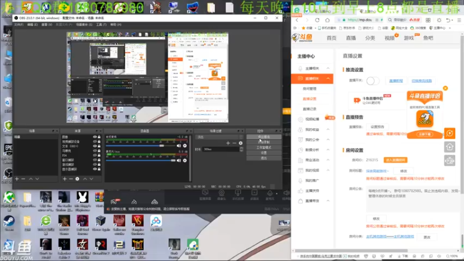The image size is (464, 261).
Task: Hide the 图像 source eye icon
Action: point(95,137)
